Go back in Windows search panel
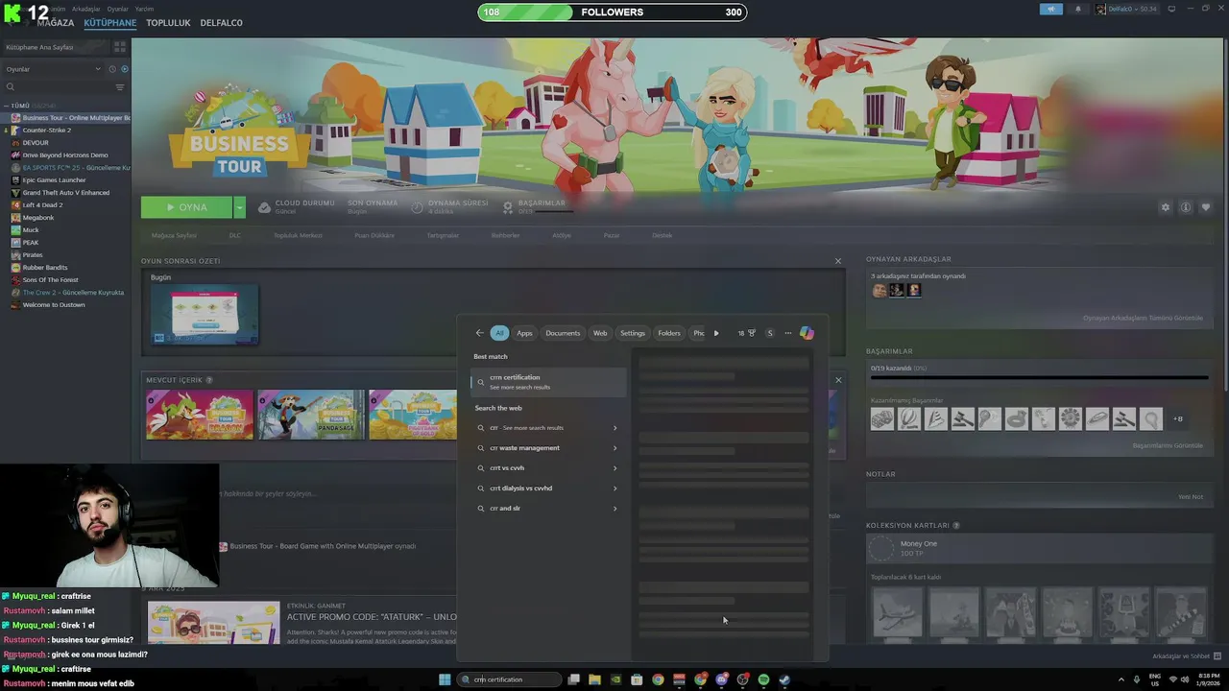Viewport: 1229px width, 691px height. (480, 333)
